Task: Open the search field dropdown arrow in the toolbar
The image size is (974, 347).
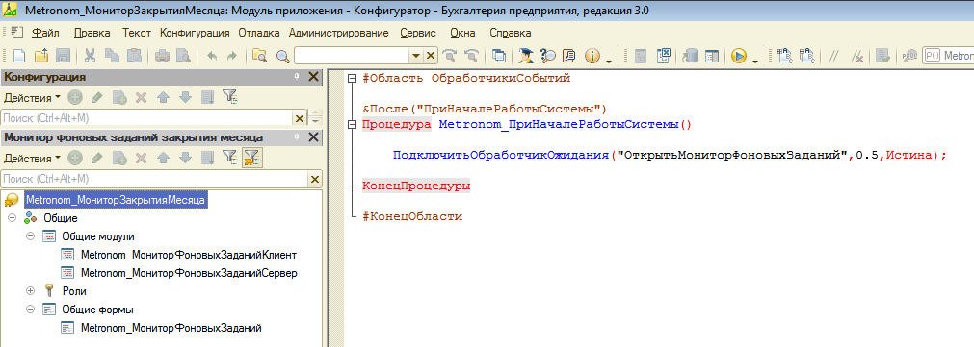Action: tap(416, 56)
